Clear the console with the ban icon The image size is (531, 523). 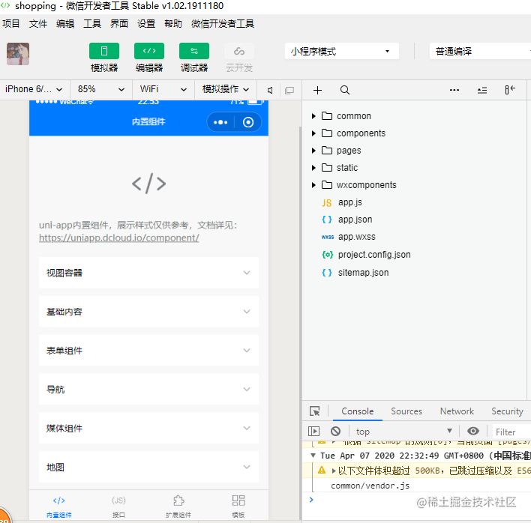pyautogui.click(x=335, y=431)
